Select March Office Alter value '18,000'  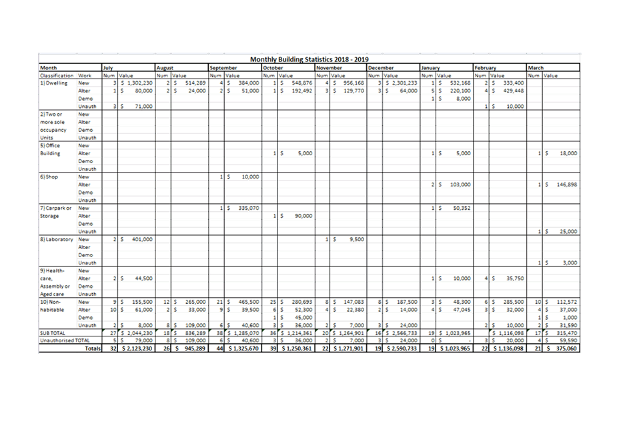click(x=568, y=153)
